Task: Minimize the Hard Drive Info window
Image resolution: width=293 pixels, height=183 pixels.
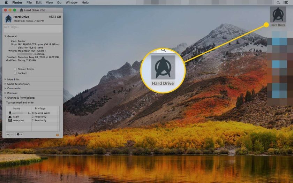Action: [10, 10]
